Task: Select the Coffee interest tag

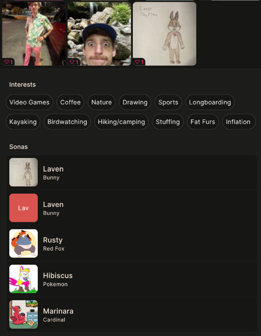Action: [x=70, y=102]
